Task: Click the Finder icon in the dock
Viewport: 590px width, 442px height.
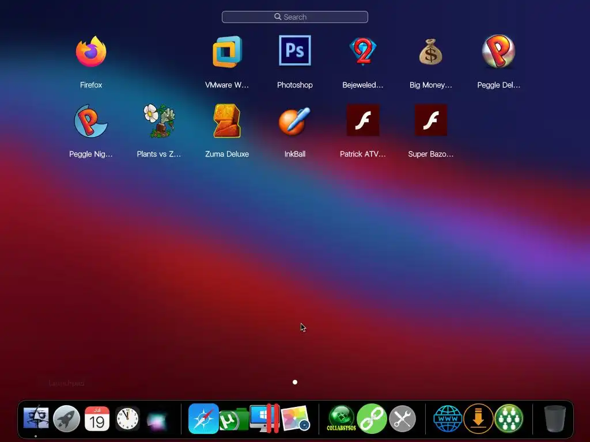Action: [36, 418]
